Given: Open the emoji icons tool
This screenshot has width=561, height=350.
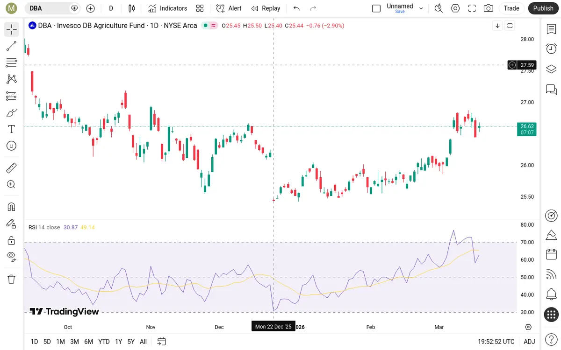Looking at the screenshot, I should (x=12, y=146).
